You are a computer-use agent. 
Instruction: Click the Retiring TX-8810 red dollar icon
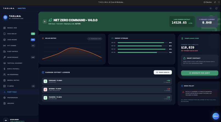click(46, 90)
